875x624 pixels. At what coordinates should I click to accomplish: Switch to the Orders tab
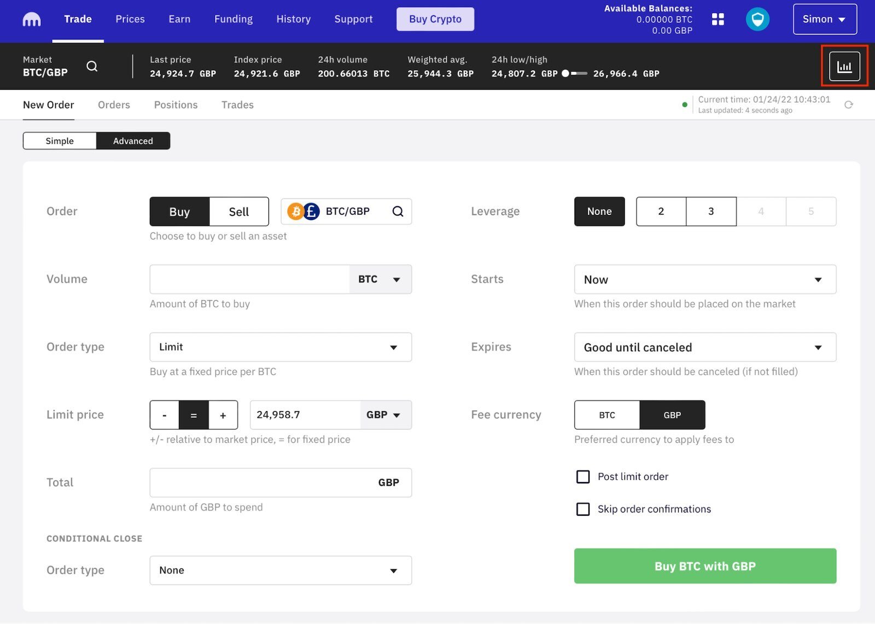114,104
